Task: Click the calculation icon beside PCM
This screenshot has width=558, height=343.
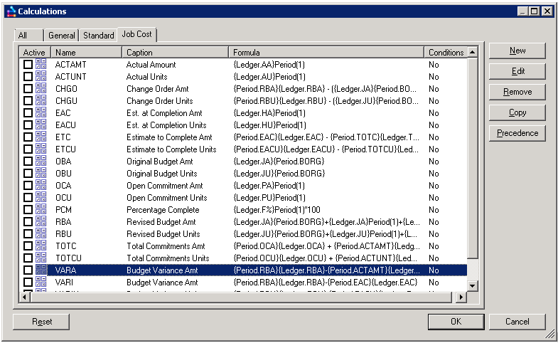Action: click(41, 210)
